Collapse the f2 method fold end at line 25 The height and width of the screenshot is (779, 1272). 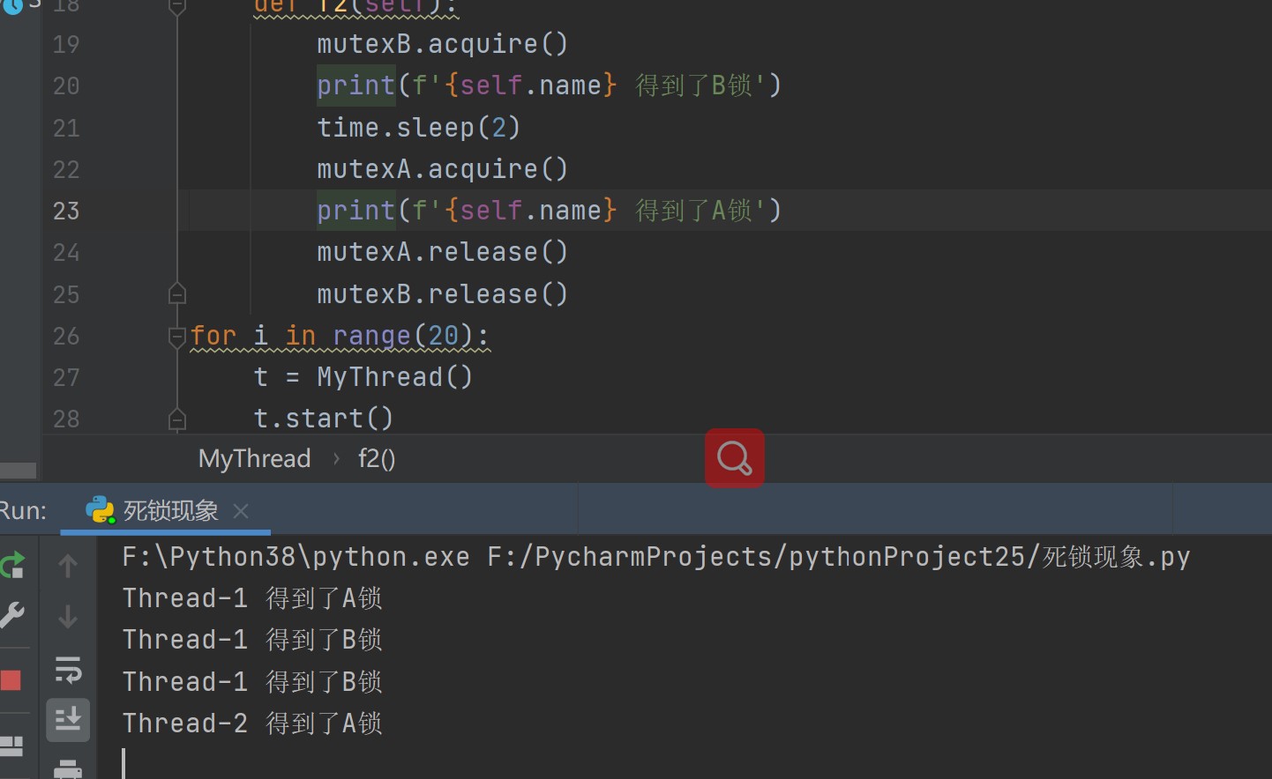(176, 293)
